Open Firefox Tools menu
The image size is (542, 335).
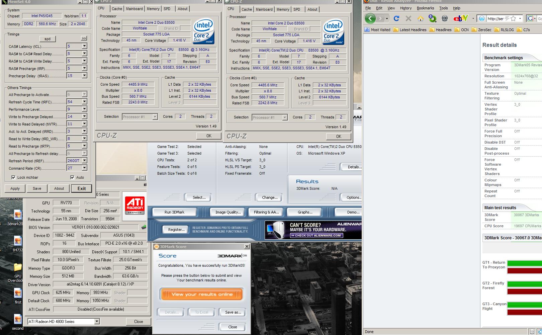(443, 8)
